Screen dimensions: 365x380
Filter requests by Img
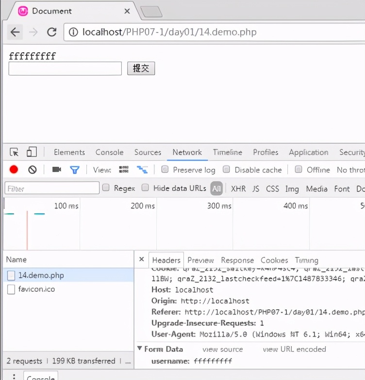pyautogui.click(x=292, y=189)
